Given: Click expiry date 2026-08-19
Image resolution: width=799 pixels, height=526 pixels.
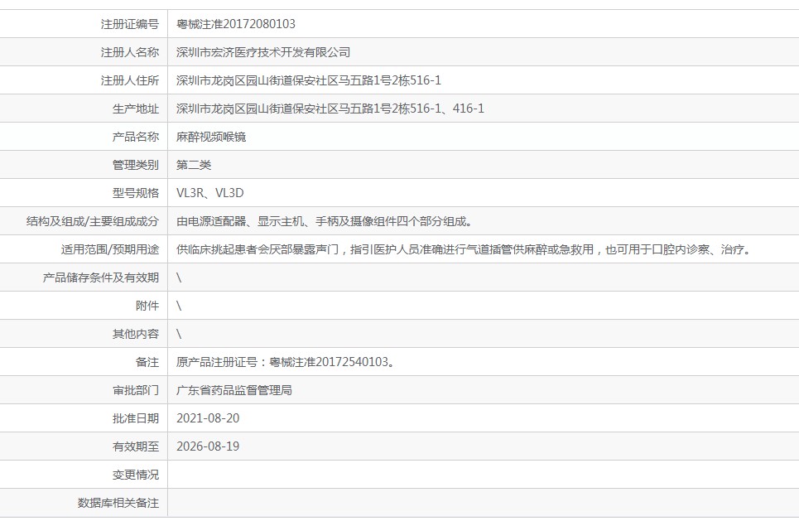Looking at the screenshot, I should [208, 447].
